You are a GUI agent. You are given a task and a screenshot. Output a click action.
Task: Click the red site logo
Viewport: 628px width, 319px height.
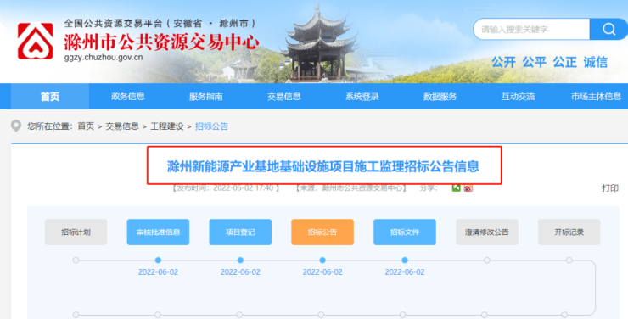coord(36,41)
